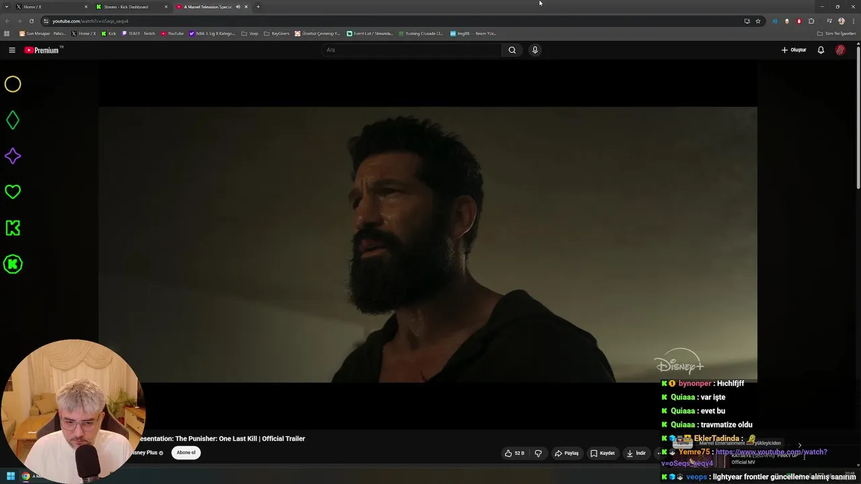Open the Extensions puzzle-piece menu
Viewport: 861px width, 484px height.
click(811, 21)
